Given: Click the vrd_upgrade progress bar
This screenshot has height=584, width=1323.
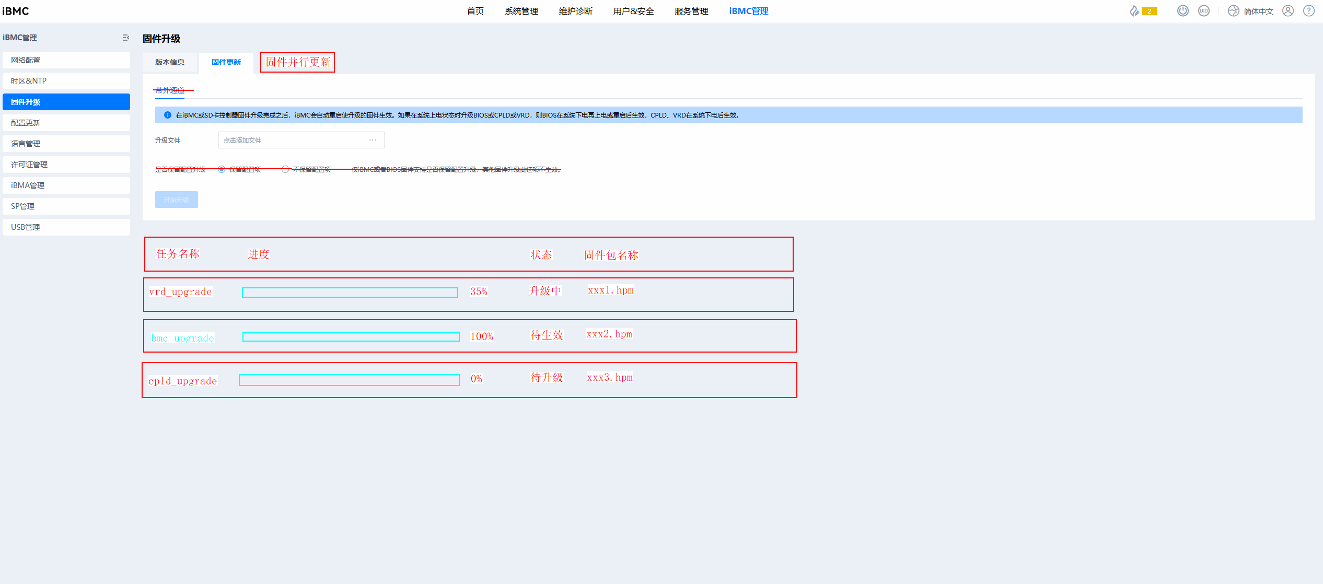Looking at the screenshot, I should point(350,293).
